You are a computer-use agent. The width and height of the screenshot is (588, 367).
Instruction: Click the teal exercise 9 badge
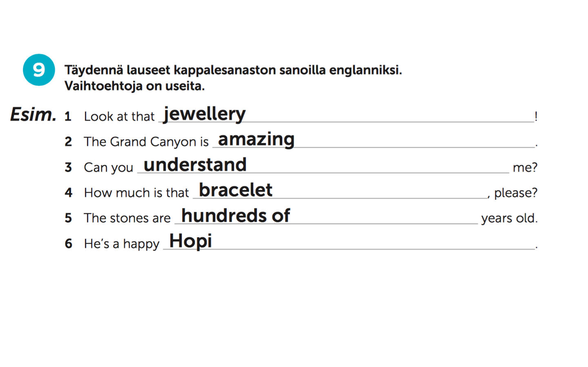pyautogui.click(x=39, y=70)
